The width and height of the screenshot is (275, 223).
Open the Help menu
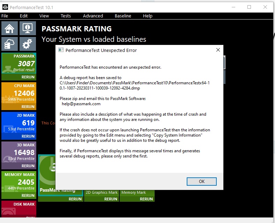[148, 16]
